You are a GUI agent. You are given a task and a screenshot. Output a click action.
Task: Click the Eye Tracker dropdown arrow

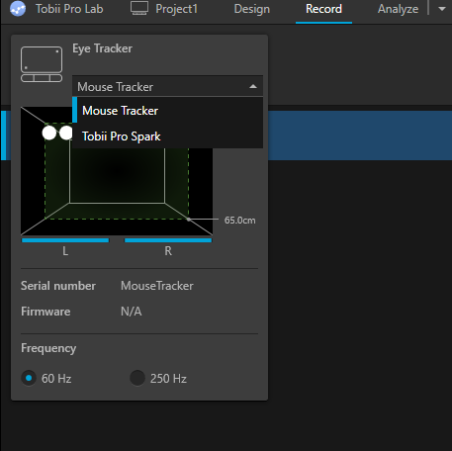(253, 87)
